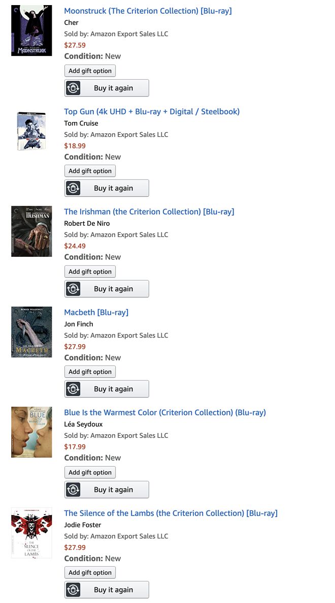Click the reorder icon for The Irishman

(74, 289)
